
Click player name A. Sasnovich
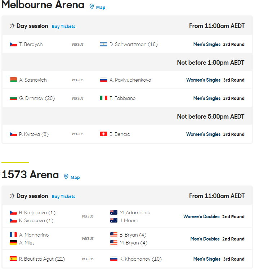point(33,80)
